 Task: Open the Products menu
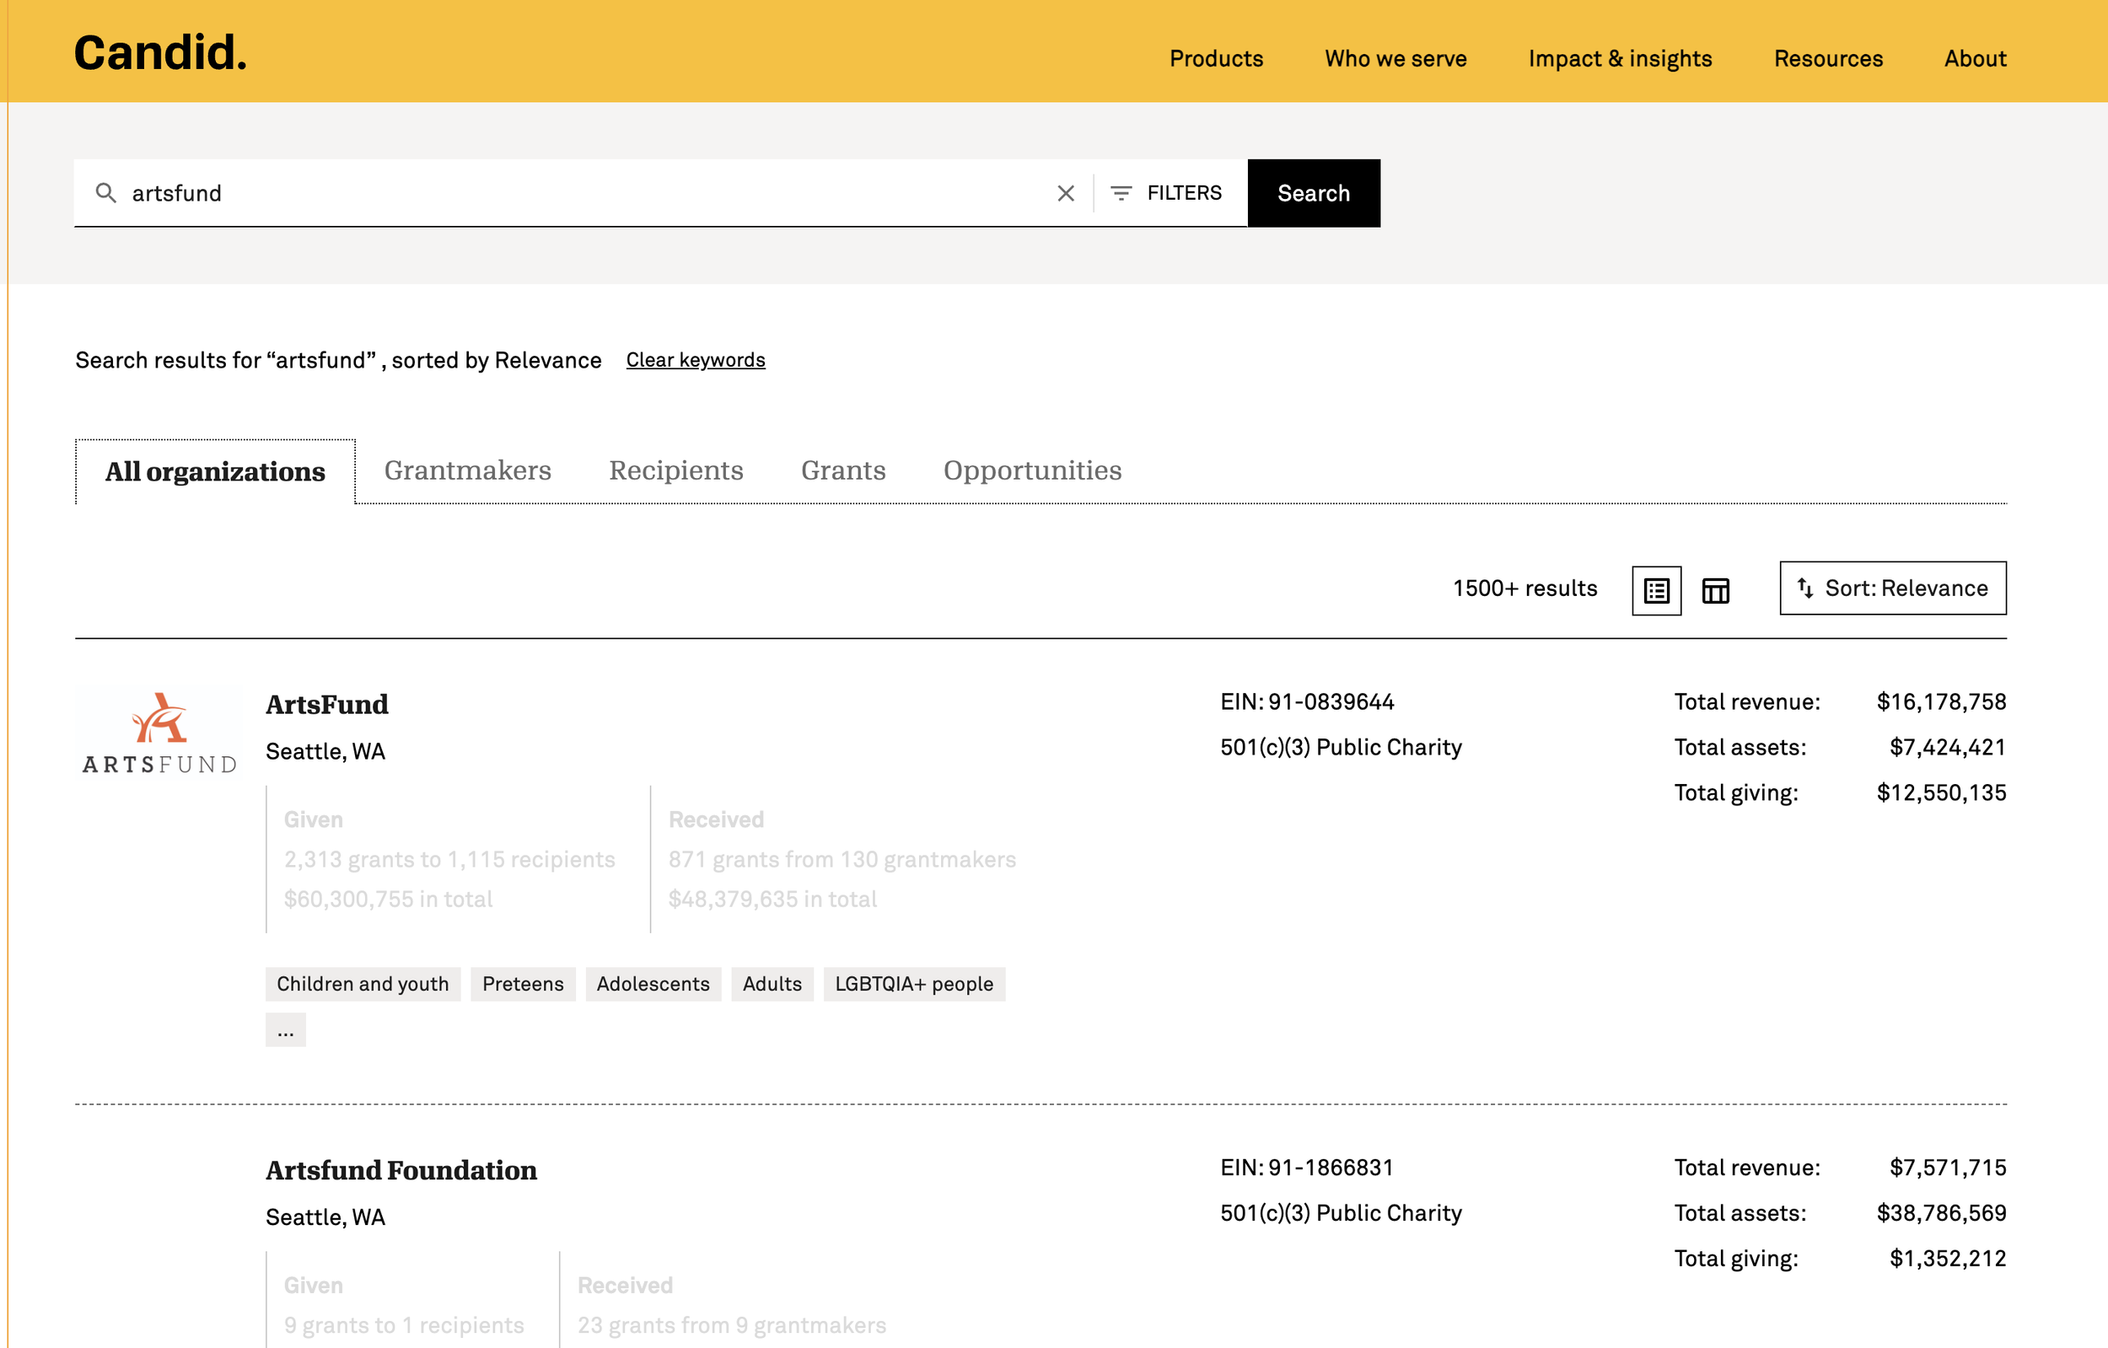point(1216,59)
